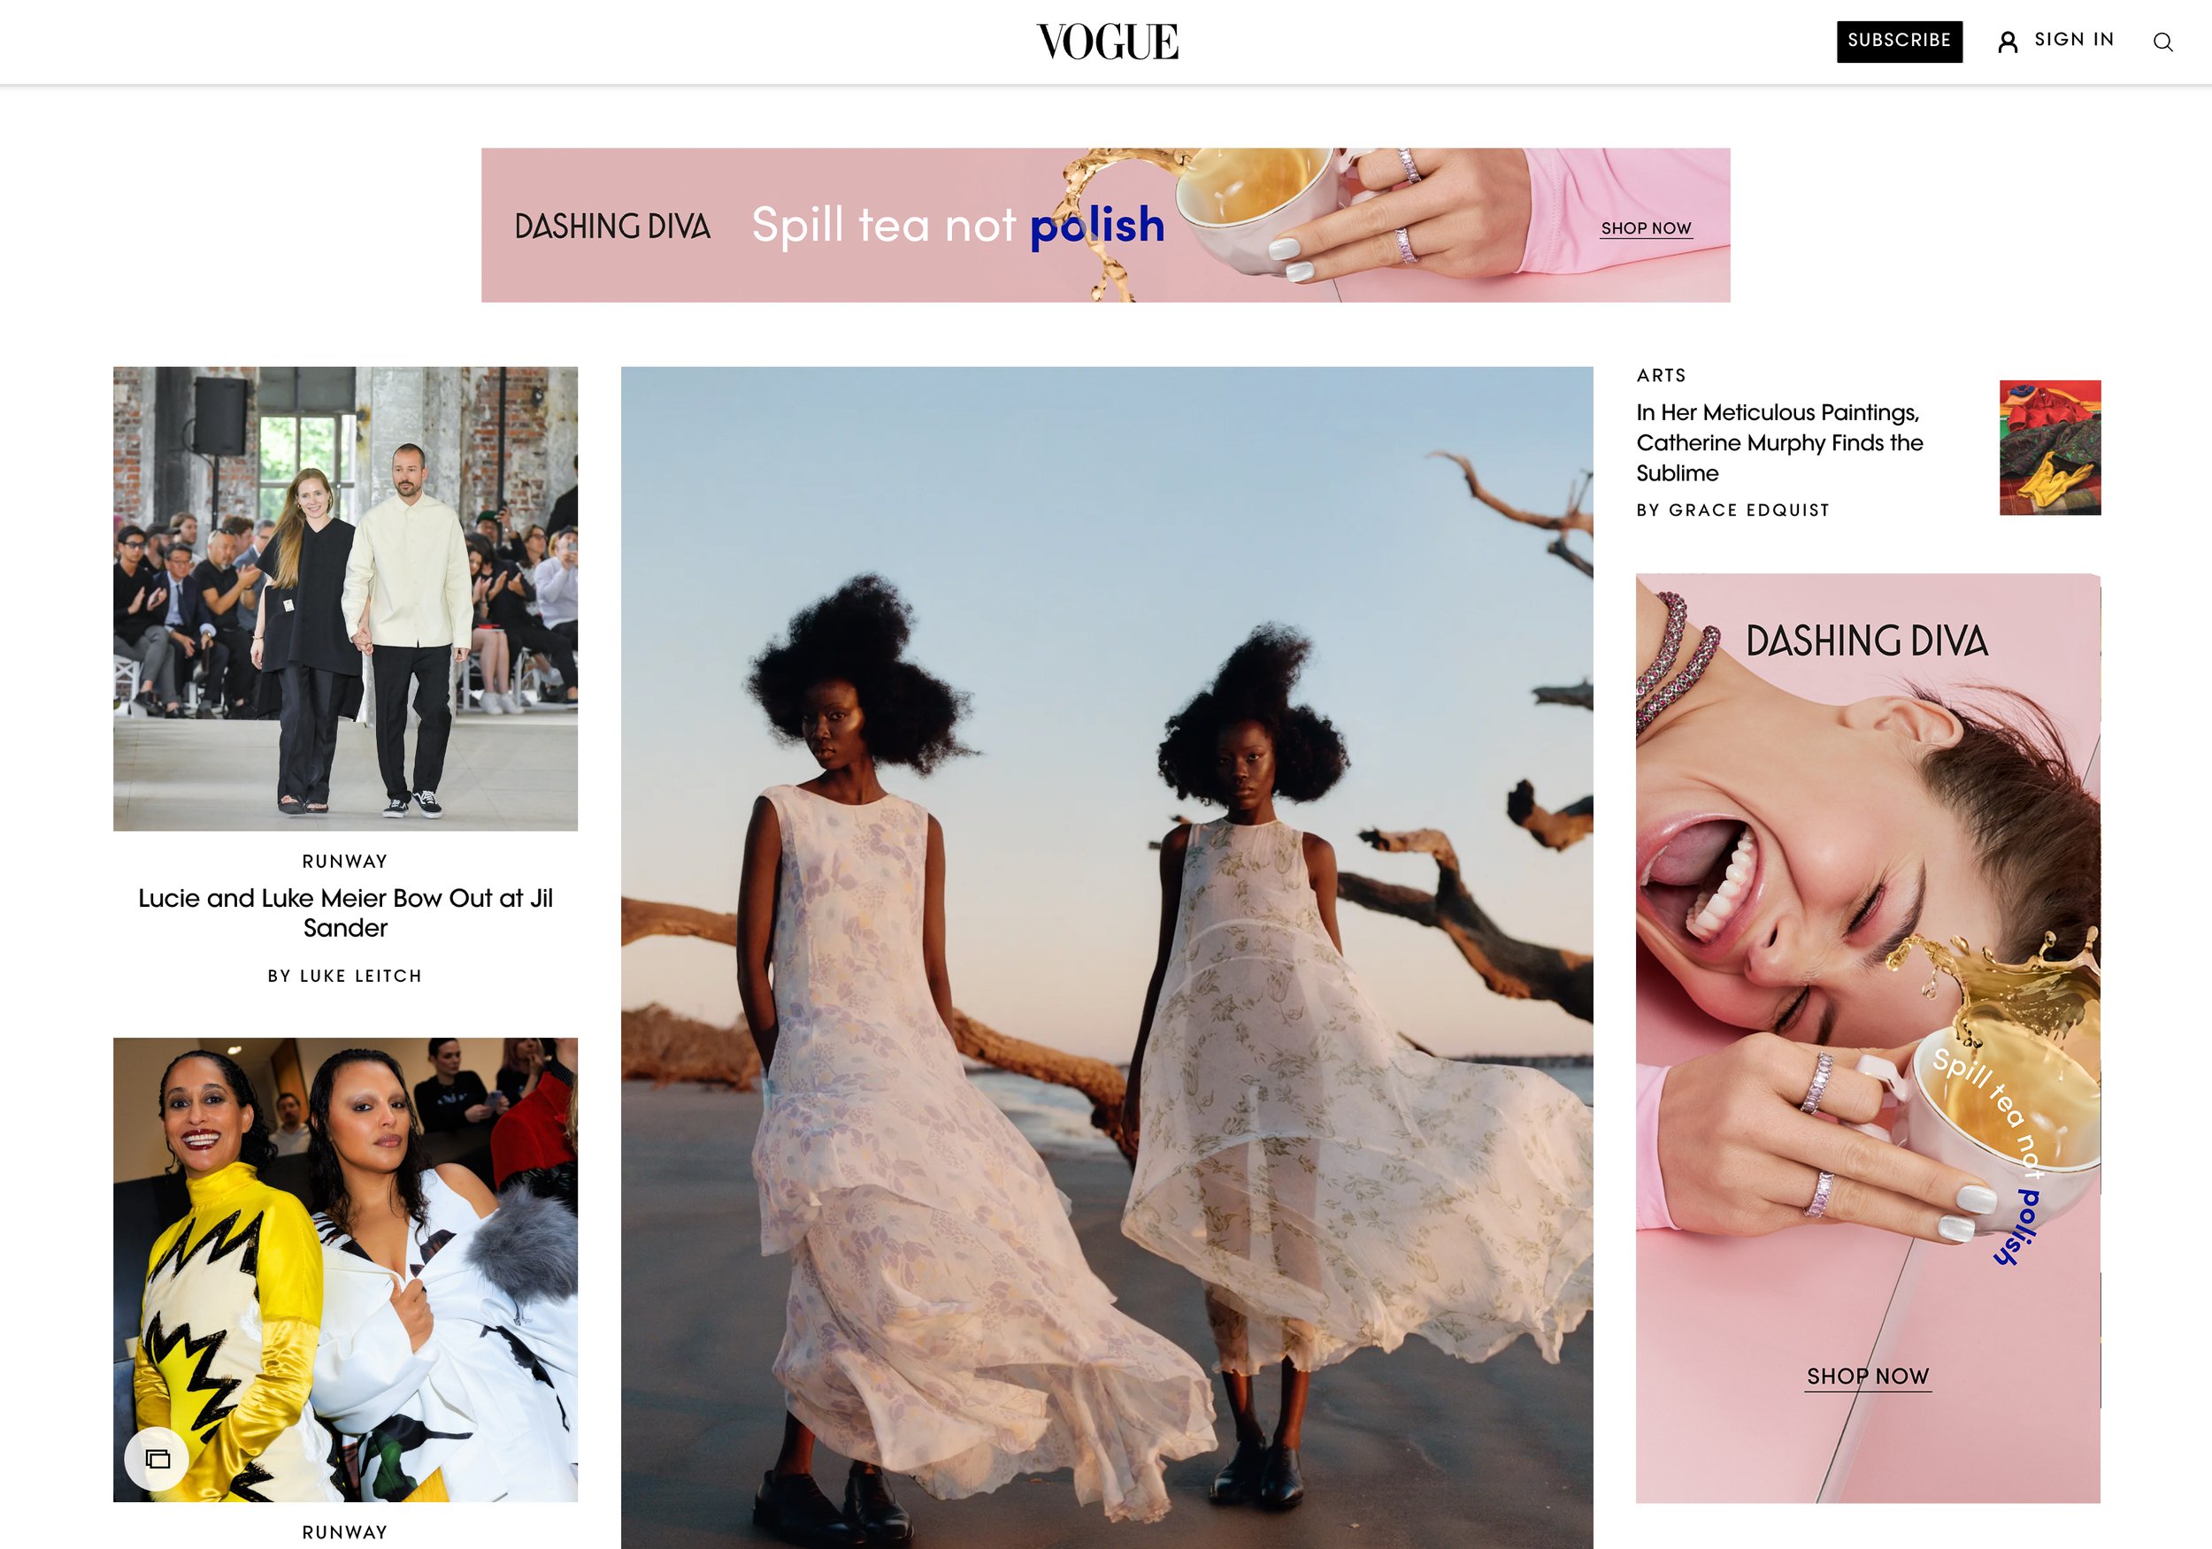2212x1549 pixels.
Task: Click the Dashing Diva logo in the top banner
Action: (613, 226)
